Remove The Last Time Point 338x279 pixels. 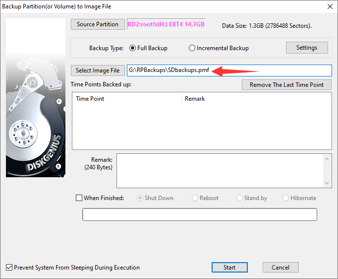[286, 84]
